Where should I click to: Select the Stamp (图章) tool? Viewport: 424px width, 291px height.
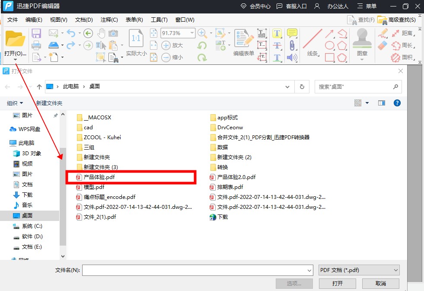tap(362, 44)
